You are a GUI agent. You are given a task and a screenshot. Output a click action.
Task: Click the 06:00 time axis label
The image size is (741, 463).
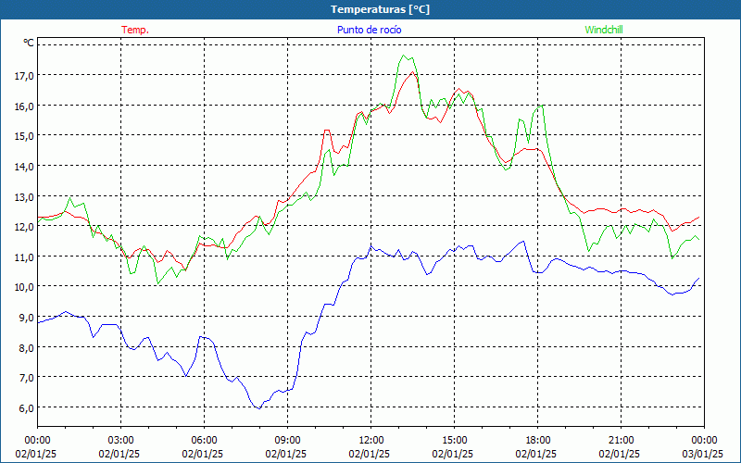pyautogui.click(x=204, y=441)
